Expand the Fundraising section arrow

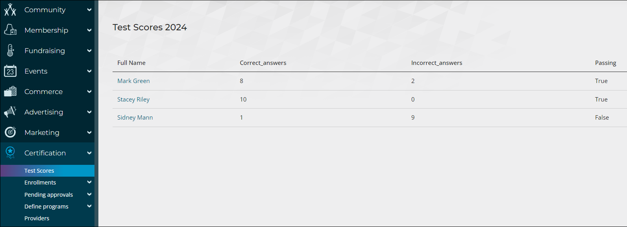coord(89,51)
